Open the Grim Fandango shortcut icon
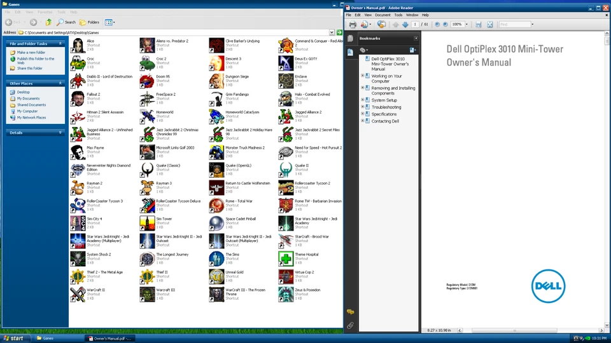 [x=216, y=99]
